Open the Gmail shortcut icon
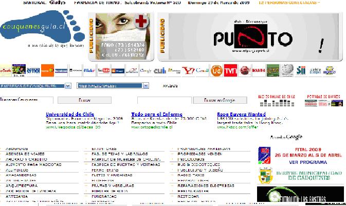The image size is (346, 206). (x=202, y=70)
